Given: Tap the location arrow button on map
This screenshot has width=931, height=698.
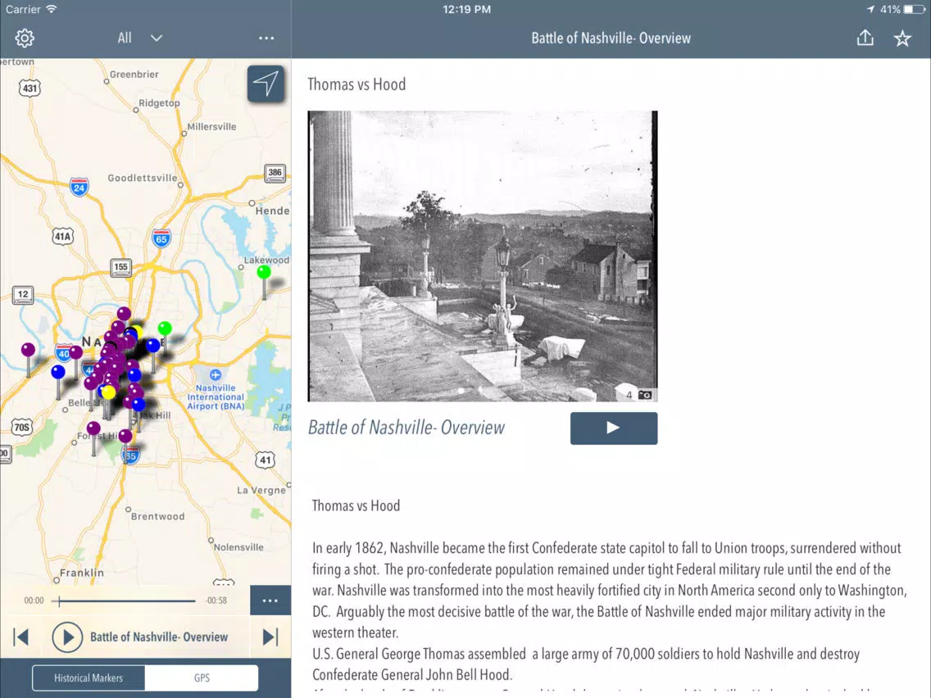Looking at the screenshot, I should click(266, 84).
